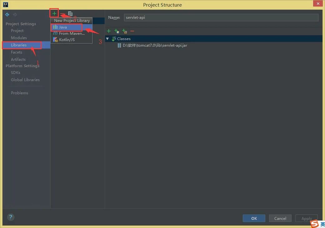Screen dimensions: 325x228
Task: Open the SDKs platform settings
Action: point(16,72)
